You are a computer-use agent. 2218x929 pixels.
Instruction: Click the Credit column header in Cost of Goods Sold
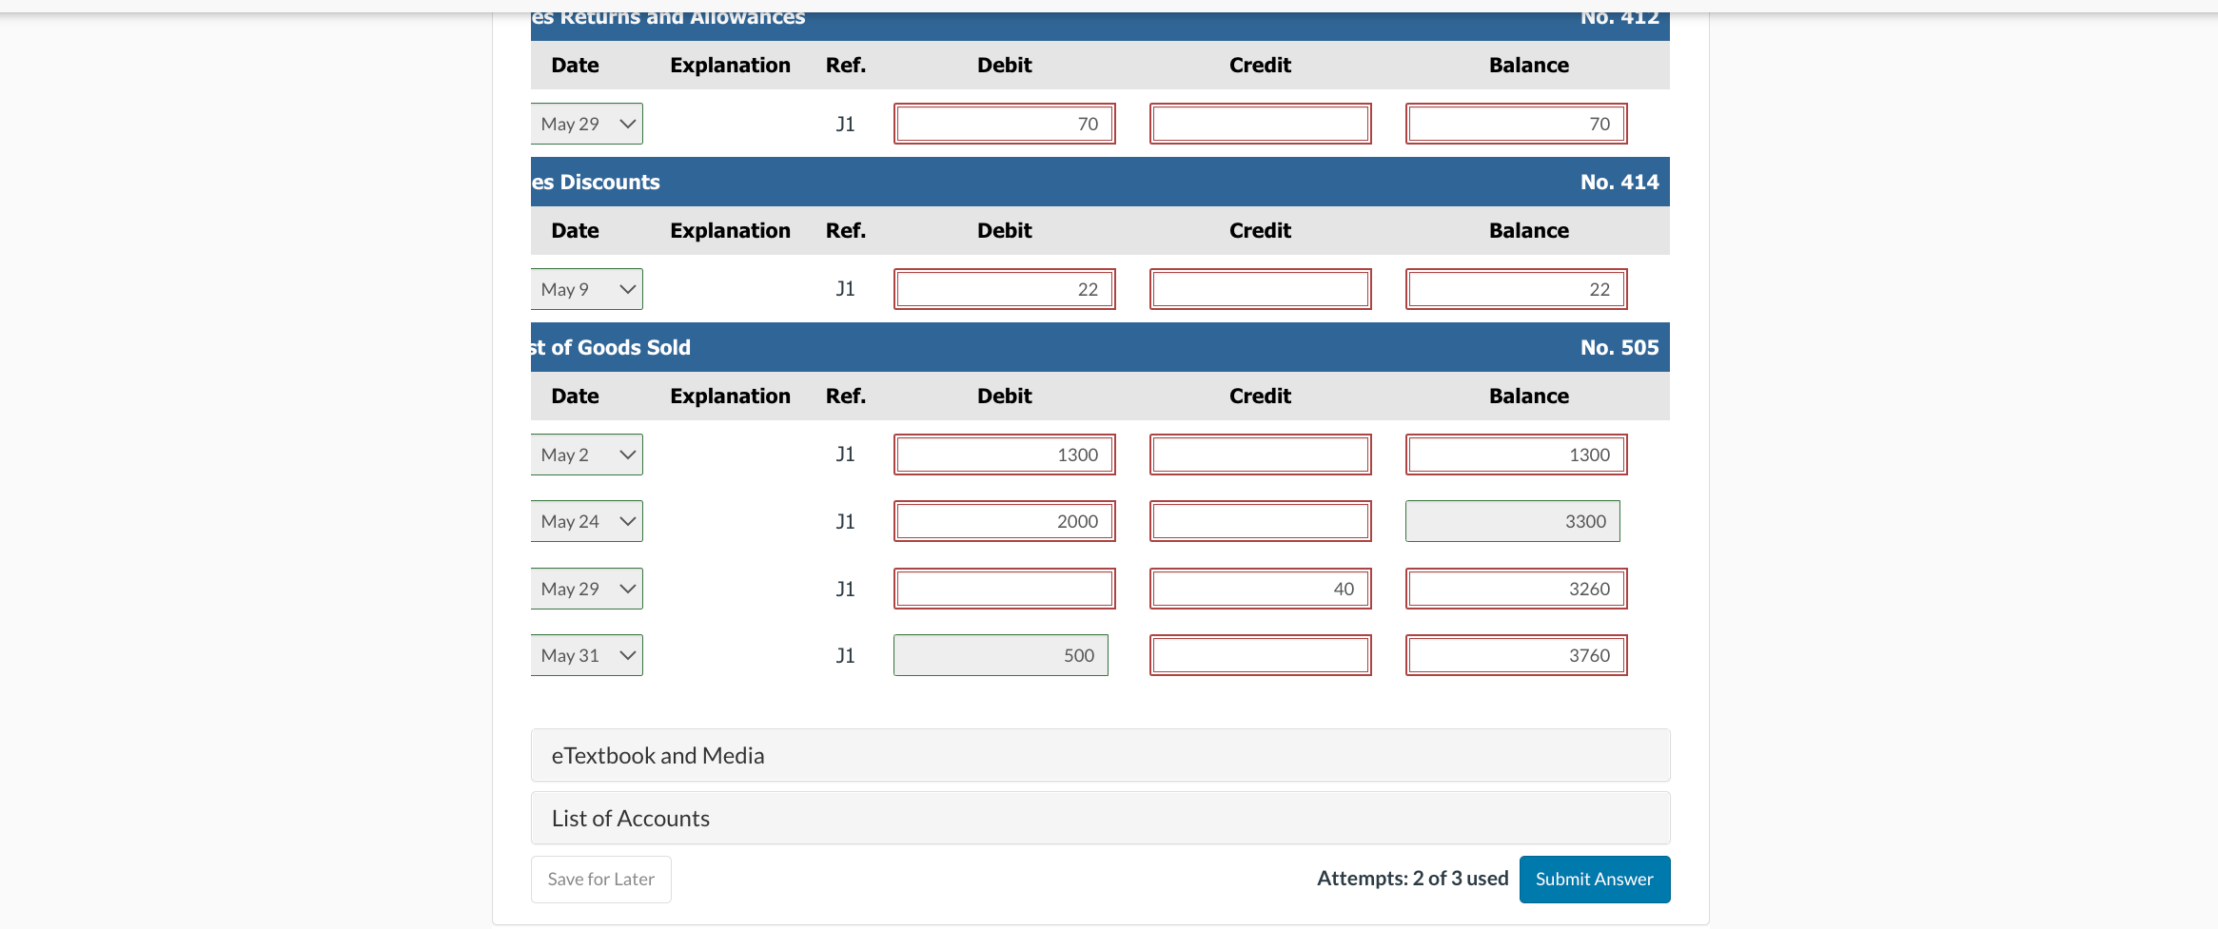pyautogui.click(x=1261, y=396)
